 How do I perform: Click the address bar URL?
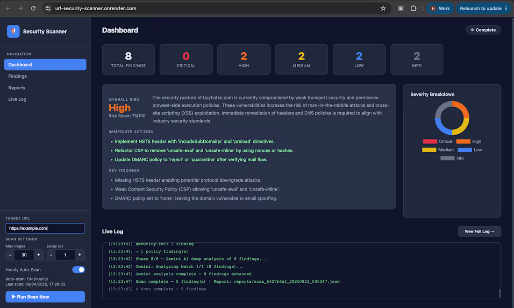(x=95, y=8)
